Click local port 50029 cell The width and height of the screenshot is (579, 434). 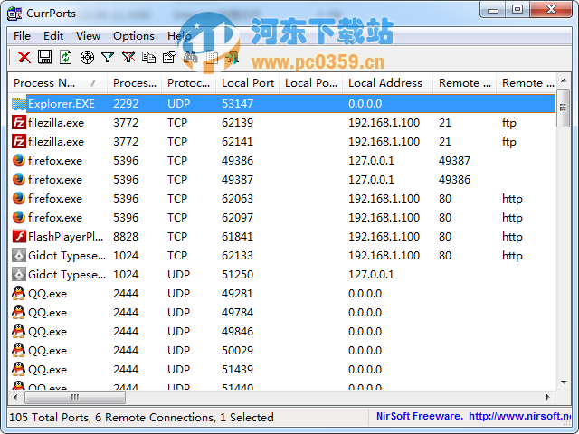point(237,351)
